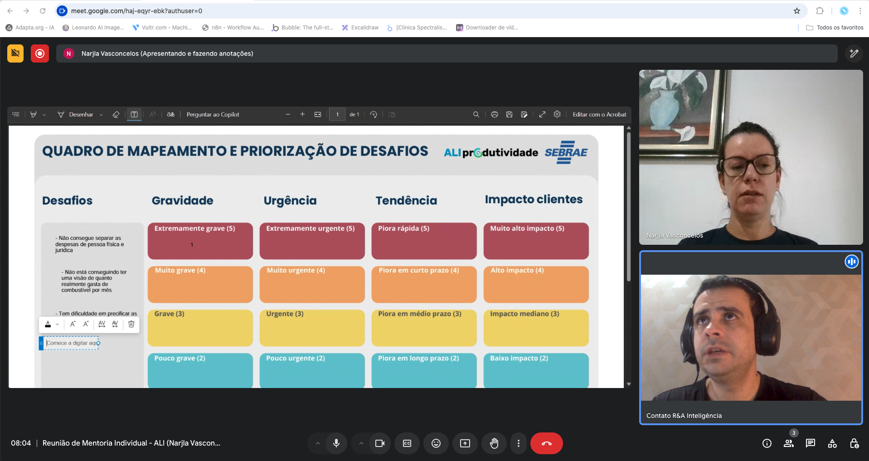Increase the annotation font size

(x=73, y=324)
